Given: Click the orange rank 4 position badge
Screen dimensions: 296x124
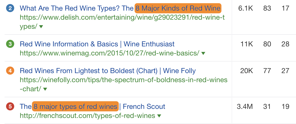Looking at the screenshot, I should [x=10, y=71].
